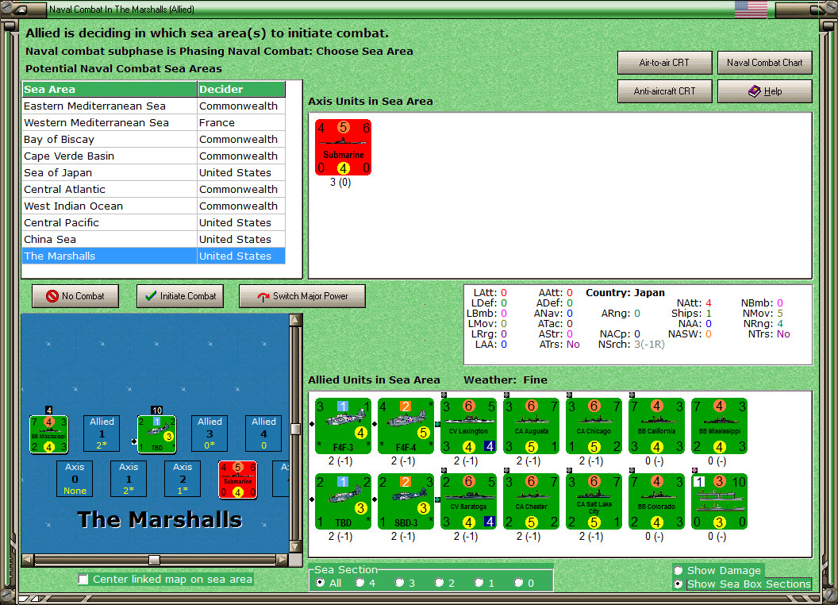The height and width of the screenshot is (605, 838).
Task: Select sea section 2 radio button
Action: pos(439,583)
